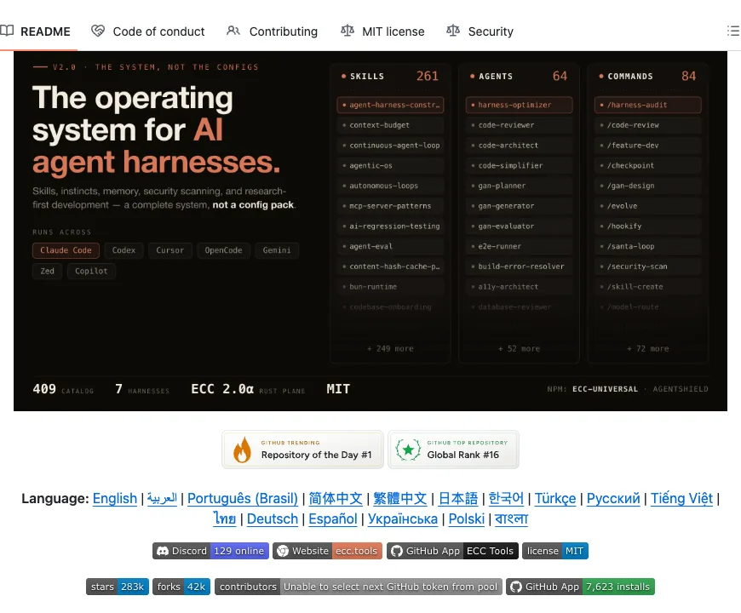The width and height of the screenshot is (741, 613).
Task: Click the Security scales icon
Action: click(453, 31)
